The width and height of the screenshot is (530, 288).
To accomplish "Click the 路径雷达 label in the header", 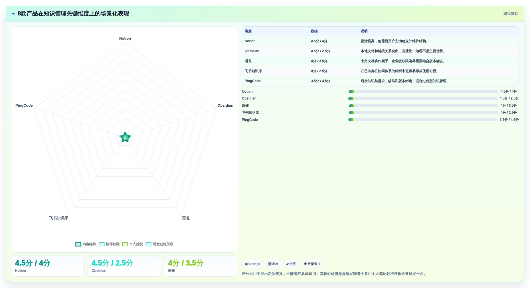I will coord(511,14).
